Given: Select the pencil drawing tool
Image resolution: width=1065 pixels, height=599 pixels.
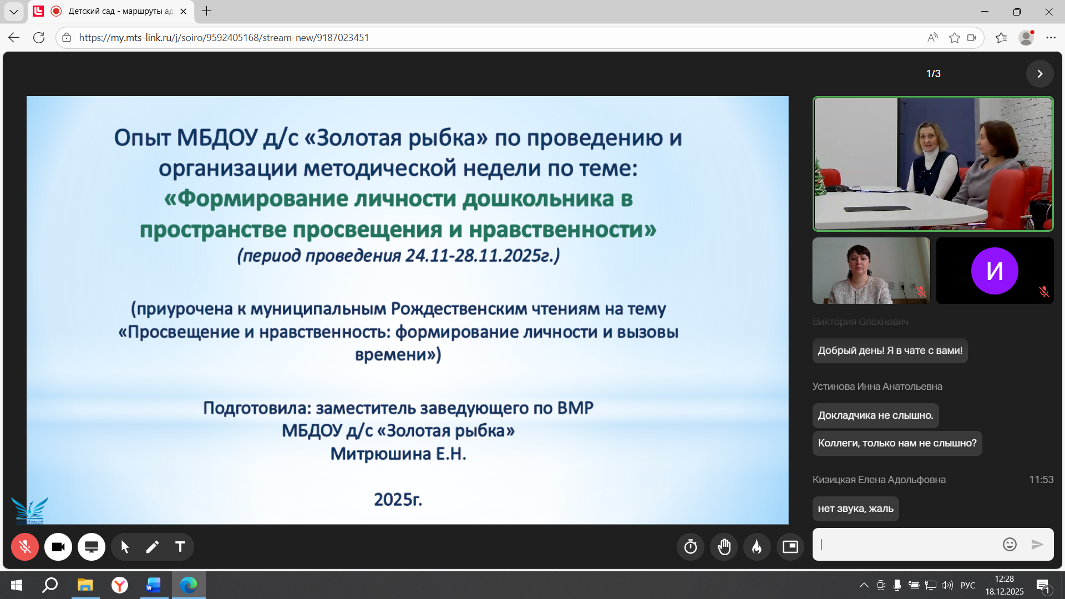Looking at the screenshot, I should click(152, 547).
